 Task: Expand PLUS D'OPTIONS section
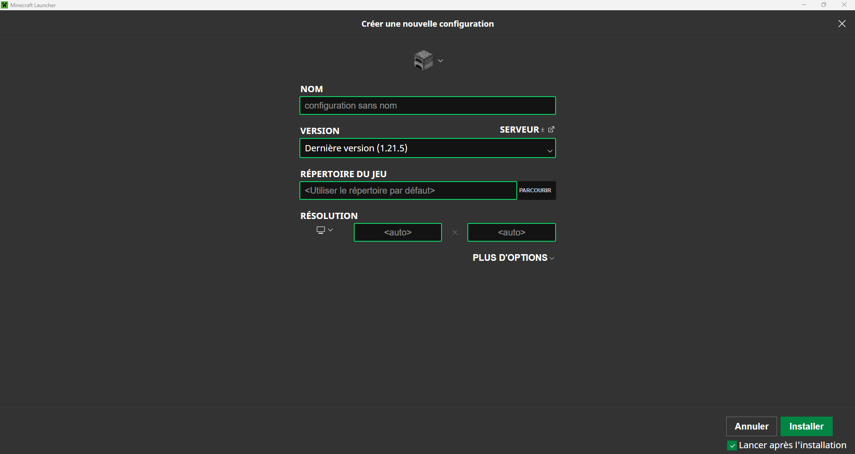pos(514,258)
